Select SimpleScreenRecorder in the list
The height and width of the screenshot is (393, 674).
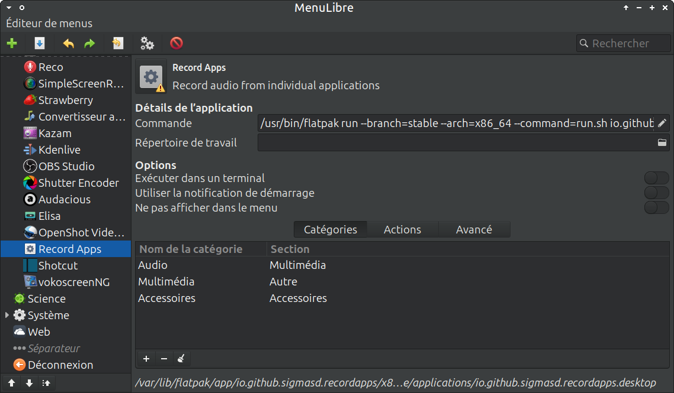coord(66,84)
